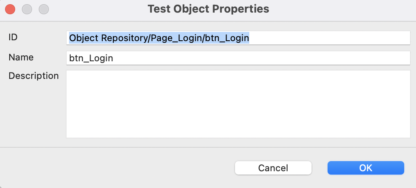Click the separator line above the buttons
Screen dimensions: 416x188
(x=208, y=147)
